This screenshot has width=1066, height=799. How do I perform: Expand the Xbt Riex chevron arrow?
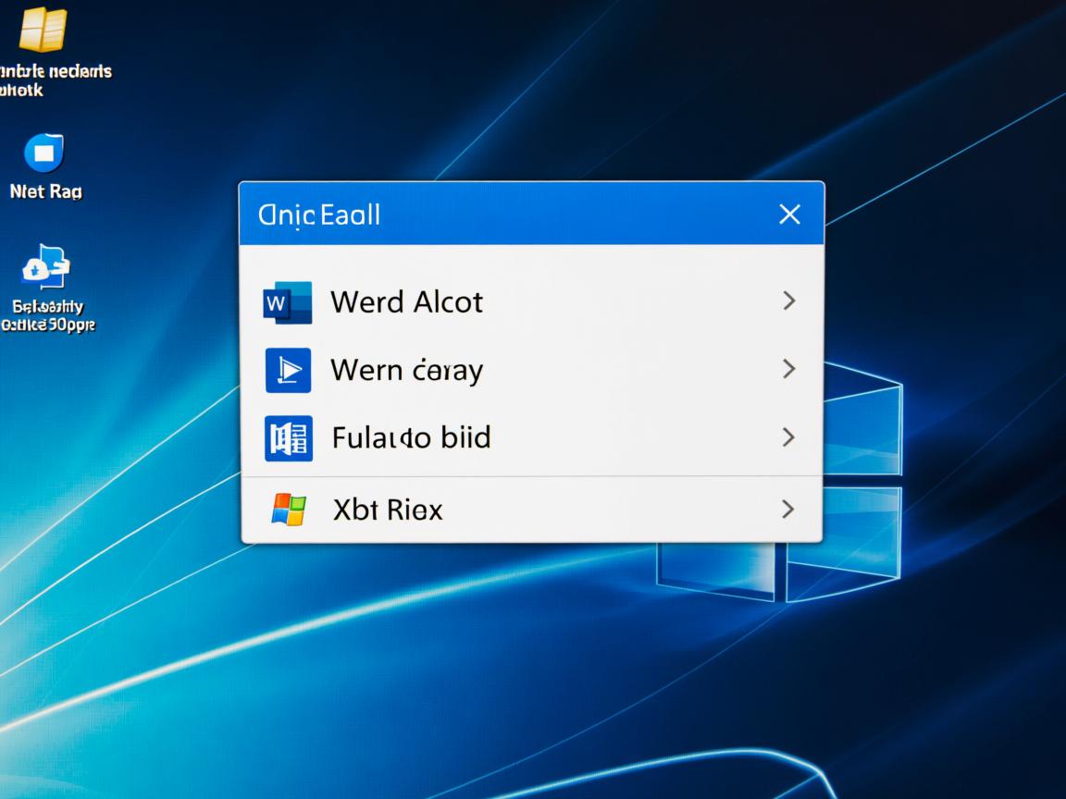[788, 509]
